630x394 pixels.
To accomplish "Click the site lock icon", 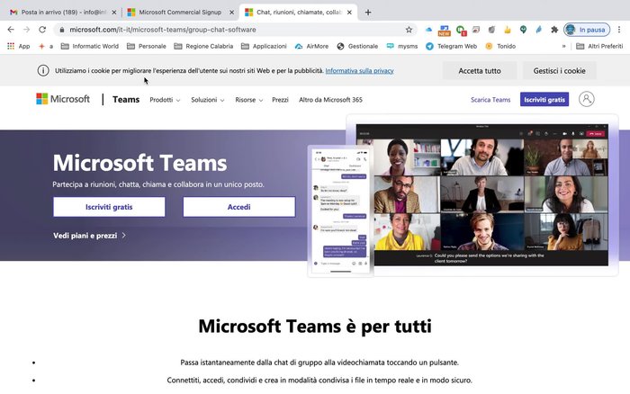I will (62, 30).
